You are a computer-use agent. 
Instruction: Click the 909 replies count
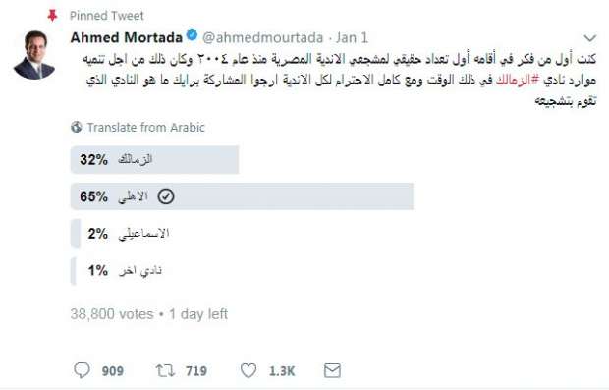coord(113,371)
